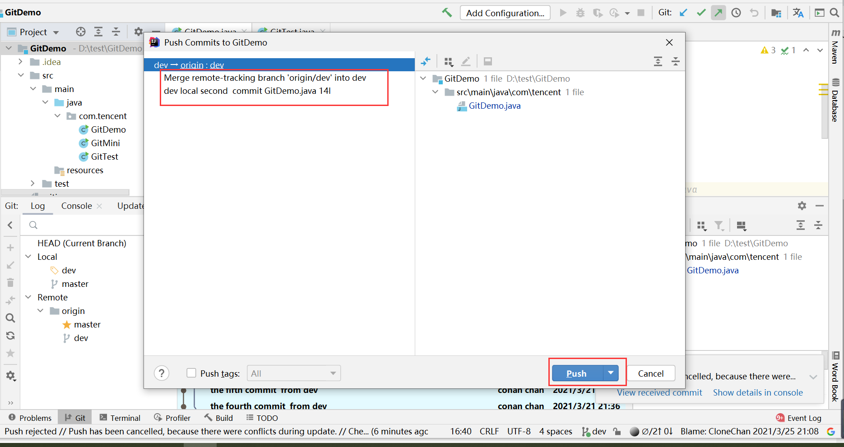Screen dimensions: 844x447
Task: Collapse the origin remote node
Action: click(41, 311)
